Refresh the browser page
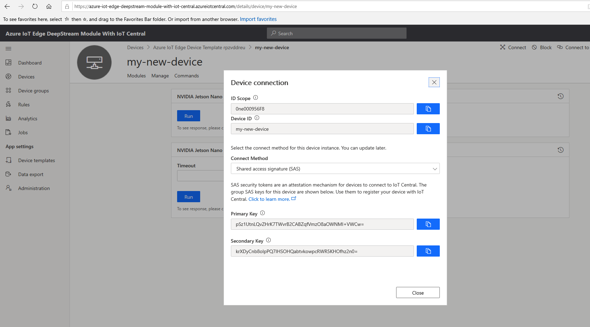The height and width of the screenshot is (327, 590). (x=35, y=6)
